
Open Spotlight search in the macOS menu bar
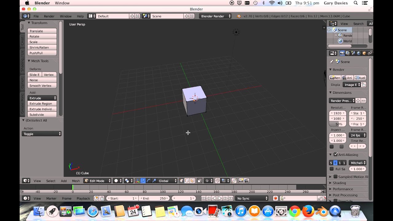click(x=356, y=3)
